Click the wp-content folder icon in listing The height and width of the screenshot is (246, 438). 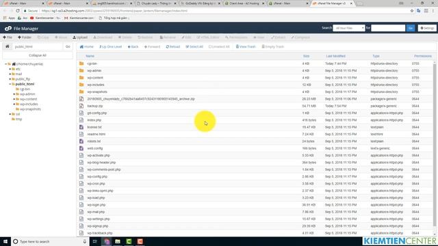(81, 77)
